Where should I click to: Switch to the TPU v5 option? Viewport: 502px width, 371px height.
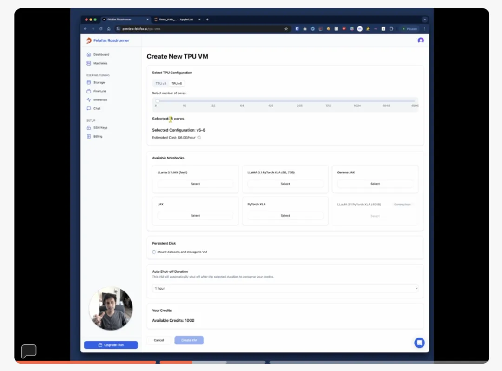point(177,84)
